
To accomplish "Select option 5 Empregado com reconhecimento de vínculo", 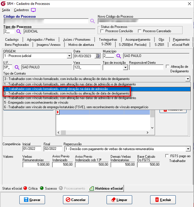I will 97,103.
